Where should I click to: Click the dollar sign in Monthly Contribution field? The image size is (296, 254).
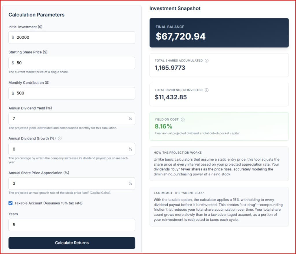click(13, 93)
